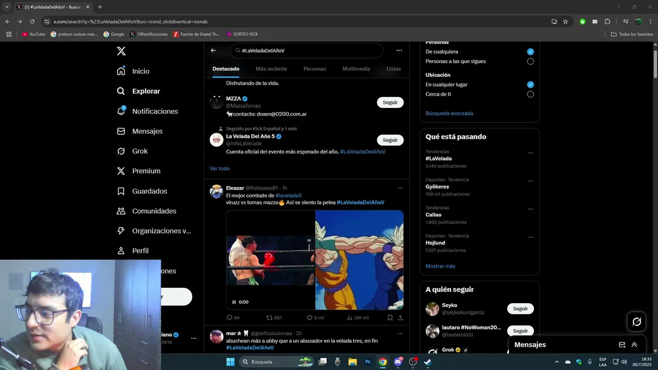The image size is (658, 370).
Task: Open SORTEO KICK bookmark
Action: [242, 34]
